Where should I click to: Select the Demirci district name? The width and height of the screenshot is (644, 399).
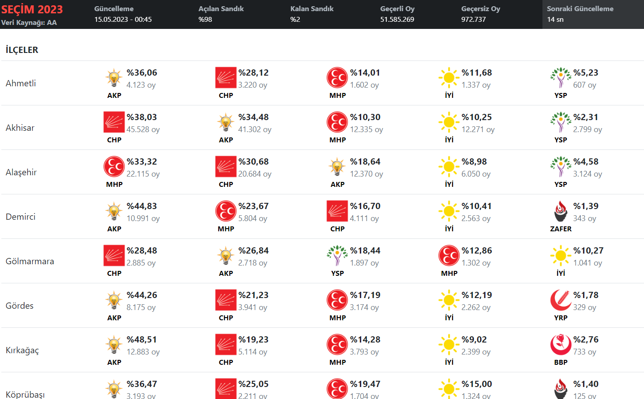coord(20,217)
